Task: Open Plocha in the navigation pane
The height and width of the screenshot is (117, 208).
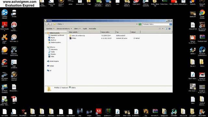Action: coord(52,38)
